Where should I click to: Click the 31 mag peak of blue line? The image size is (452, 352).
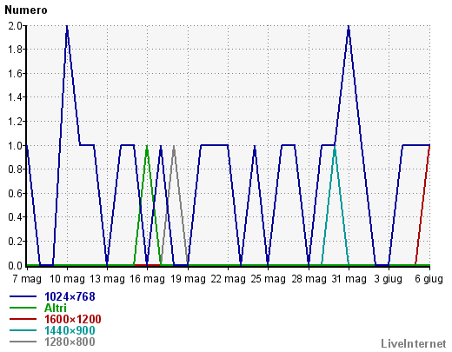point(349,27)
